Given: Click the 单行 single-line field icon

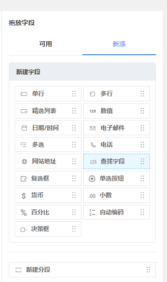Looking at the screenshot, I should (24, 94).
